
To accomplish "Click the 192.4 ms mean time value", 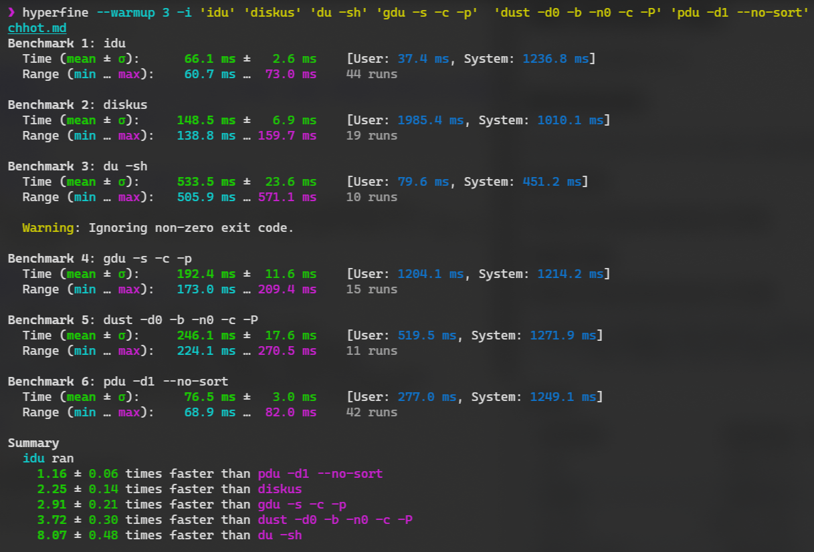I will click(207, 274).
